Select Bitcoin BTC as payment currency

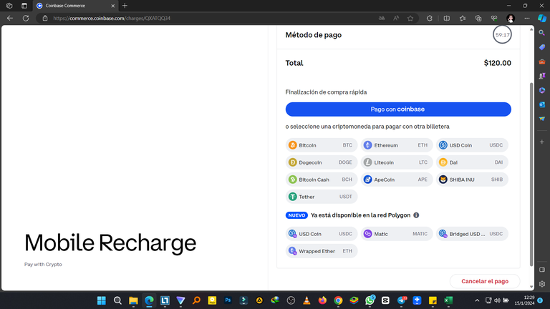pyautogui.click(x=322, y=145)
